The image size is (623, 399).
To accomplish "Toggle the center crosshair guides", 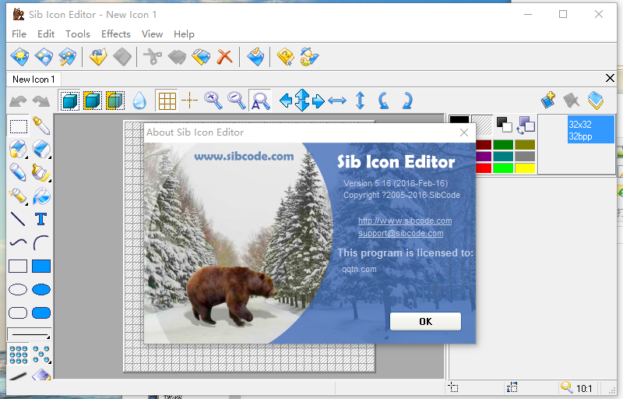I will (x=189, y=100).
